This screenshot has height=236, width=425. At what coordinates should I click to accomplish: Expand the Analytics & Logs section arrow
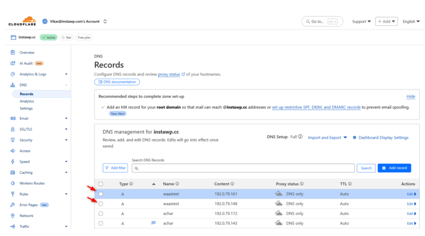pyautogui.click(x=66, y=74)
